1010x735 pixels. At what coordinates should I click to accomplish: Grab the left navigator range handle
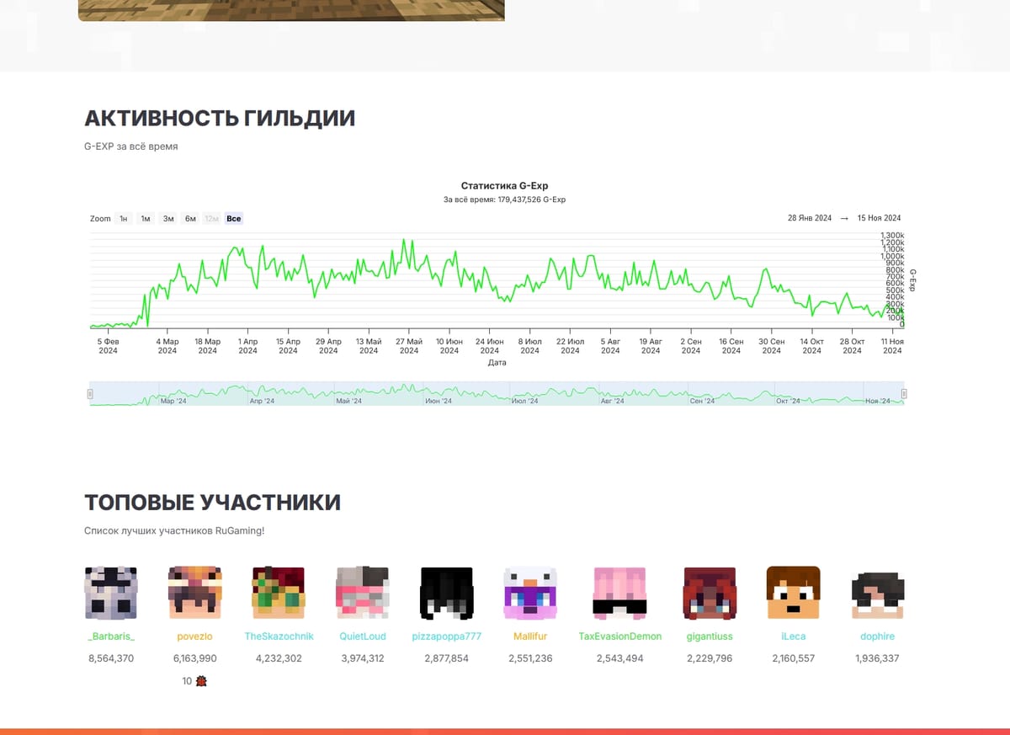[88, 393]
